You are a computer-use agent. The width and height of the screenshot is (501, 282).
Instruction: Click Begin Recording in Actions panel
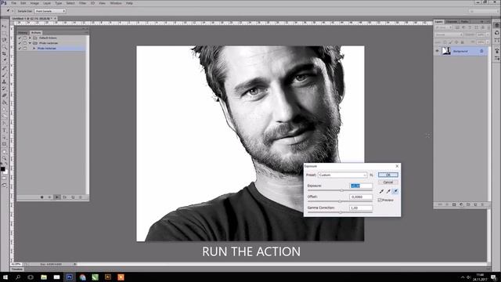click(49, 197)
